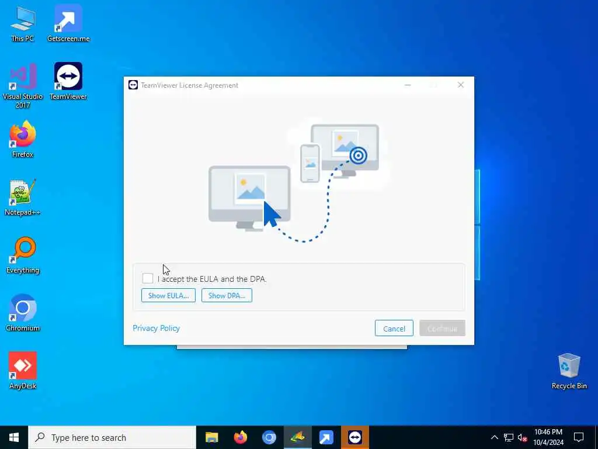The height and width of the screenshot is (449, 598).
Task: Open File Explorer from the taskbar
Action: tap(211, 437)
